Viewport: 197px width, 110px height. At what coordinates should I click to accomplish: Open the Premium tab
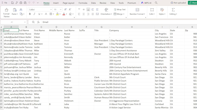(132, 3)
